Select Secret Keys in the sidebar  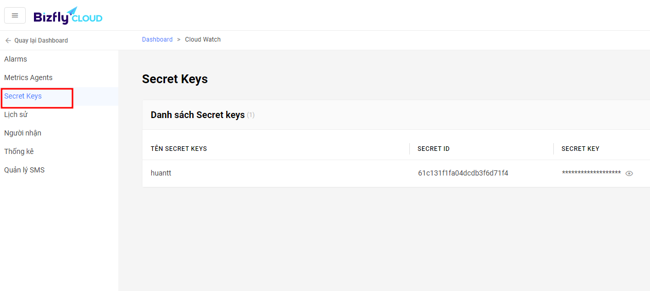pyautogui.click(x=23, y=96)
